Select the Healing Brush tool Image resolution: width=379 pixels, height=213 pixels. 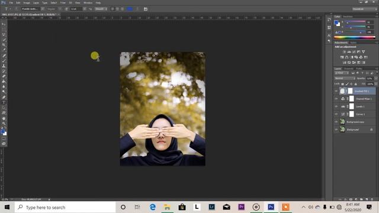4,55
